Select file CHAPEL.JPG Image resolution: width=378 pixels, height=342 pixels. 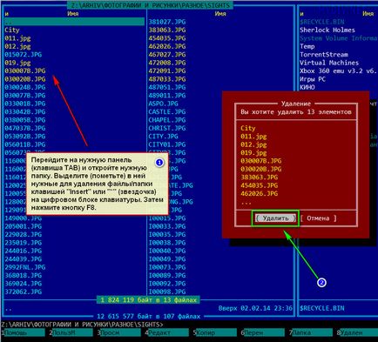[x=167, y=120]
